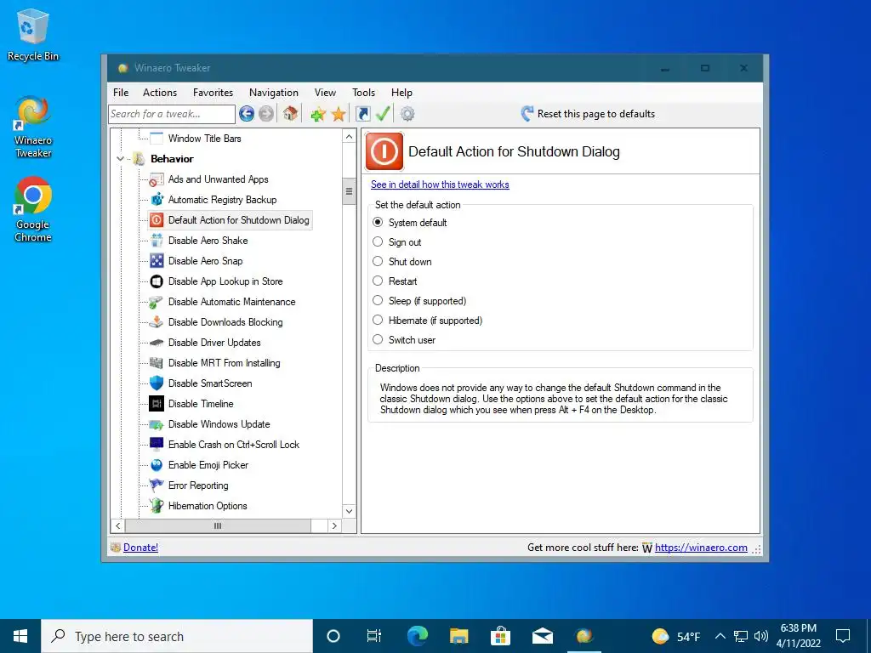Click the Disable App Lookup in Store icon
This screenshot has height=653, width=871.
pyautogui.click(x=157, y=281)
